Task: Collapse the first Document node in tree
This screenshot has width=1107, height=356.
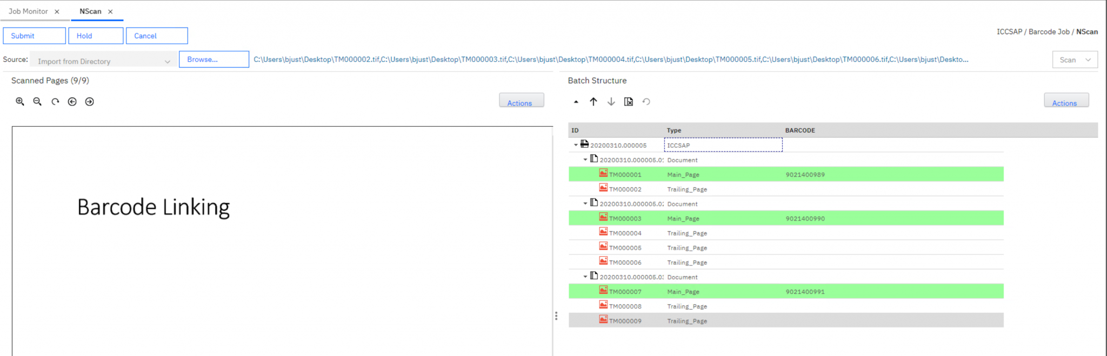Action: [x=585, y=160]
